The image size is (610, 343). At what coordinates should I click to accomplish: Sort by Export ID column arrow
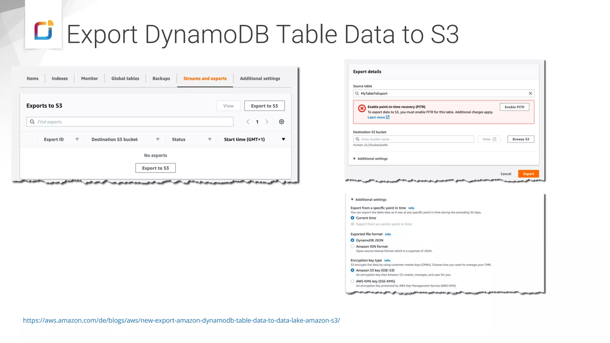pyautogui.click(x=77, y=139)
